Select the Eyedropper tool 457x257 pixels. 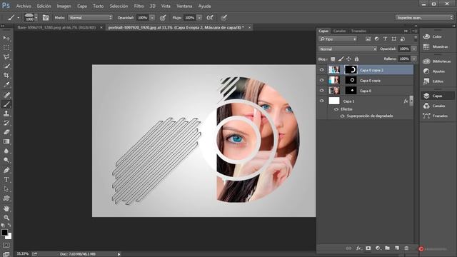[x=6, y=85]
